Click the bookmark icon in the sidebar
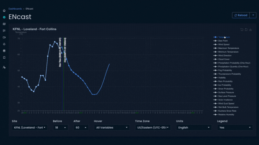259x145 pixels. click(x=4, y=57)
